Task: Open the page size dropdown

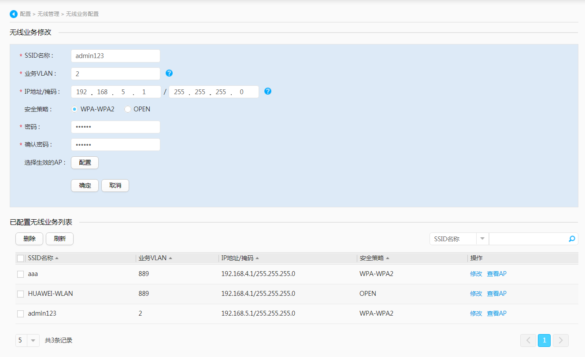Action: pos(33,340)
